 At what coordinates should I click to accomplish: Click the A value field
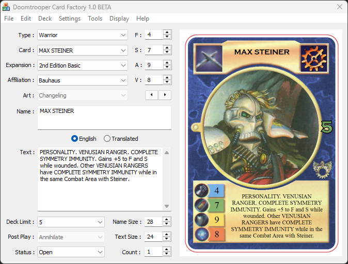tap(154, 65)
